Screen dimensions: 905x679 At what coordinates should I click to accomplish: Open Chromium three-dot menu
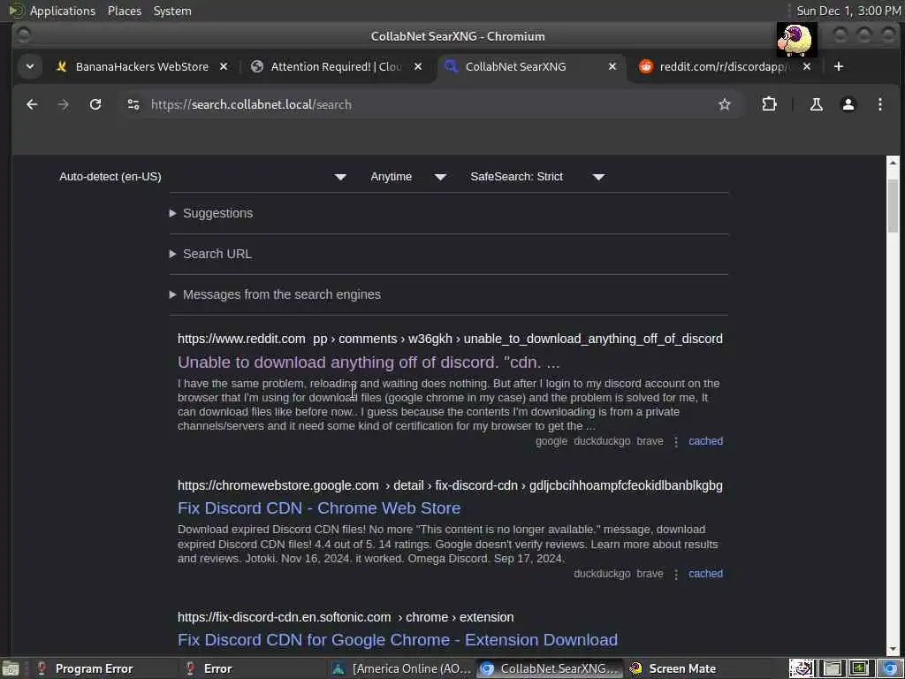coord(879,104)
